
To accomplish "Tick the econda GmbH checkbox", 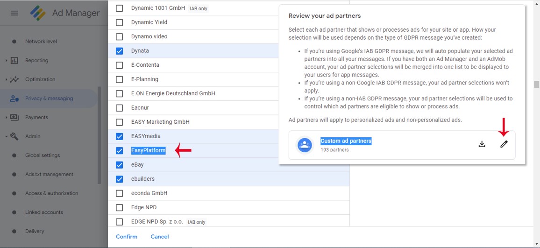I will point(119,193).
